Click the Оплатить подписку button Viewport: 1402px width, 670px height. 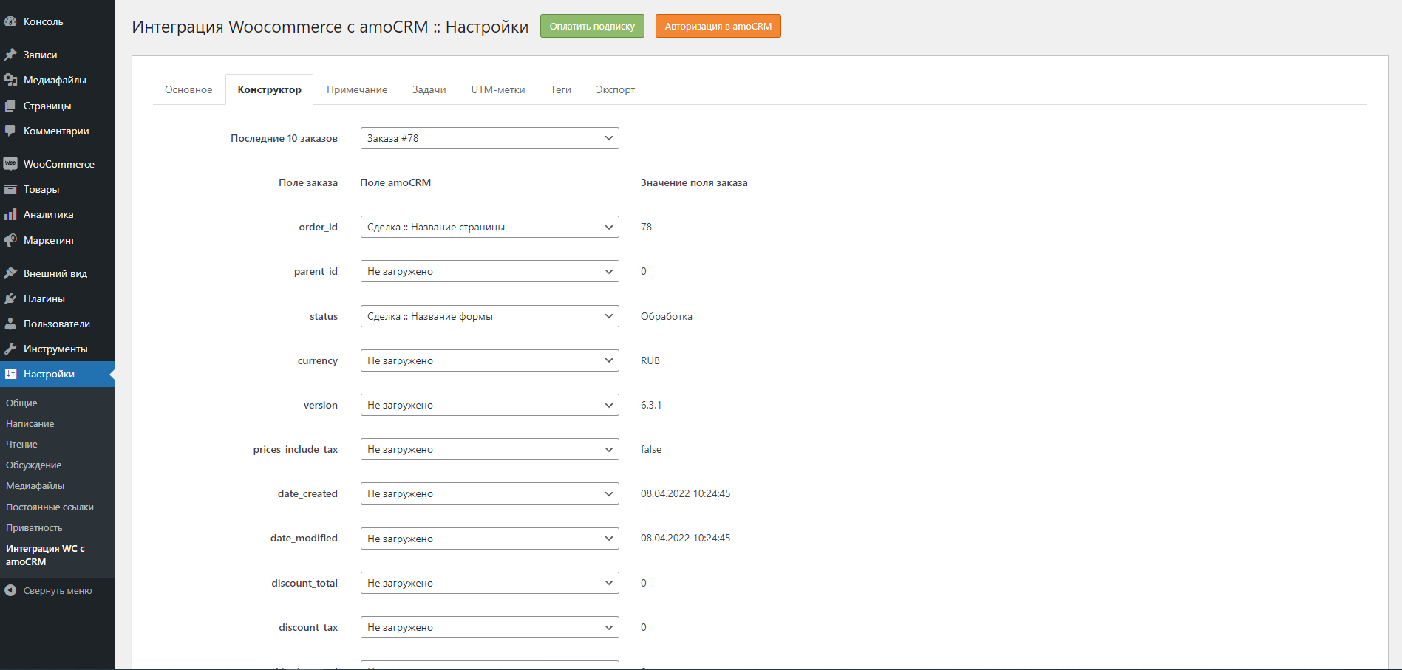(x=591, y=25)
